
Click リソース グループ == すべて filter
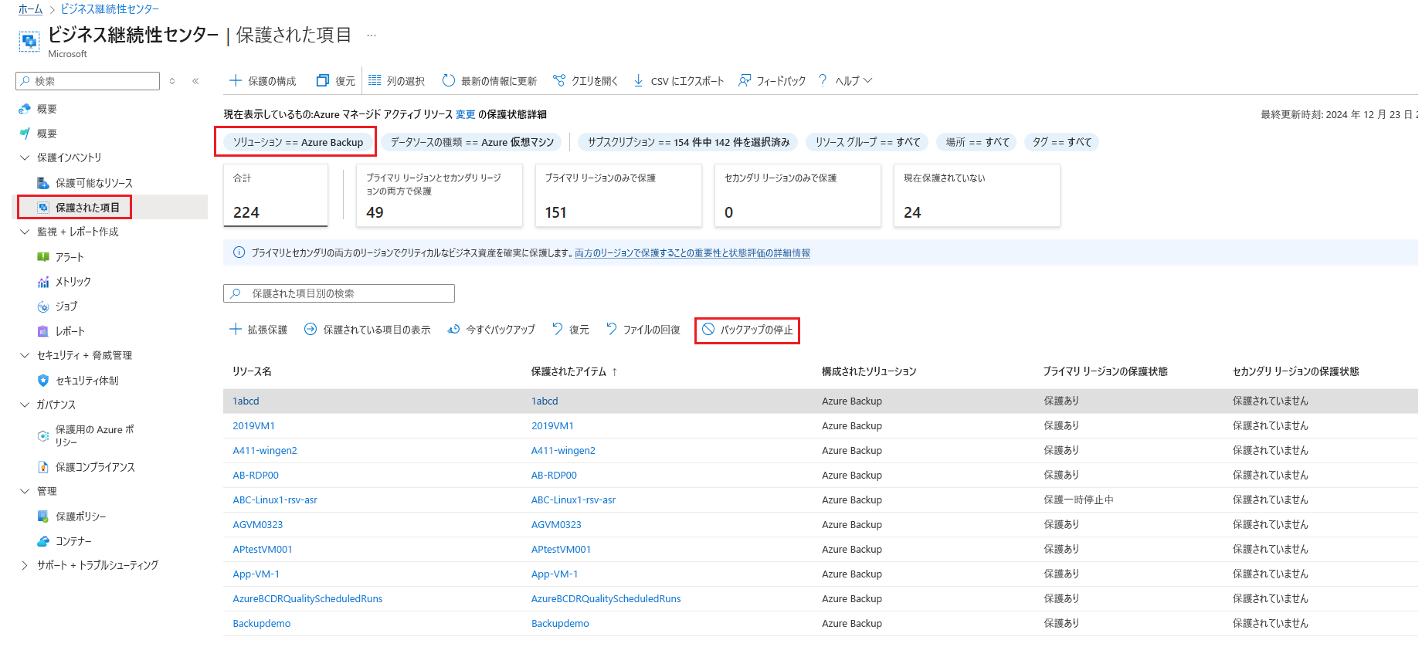(x=867, y=142)
